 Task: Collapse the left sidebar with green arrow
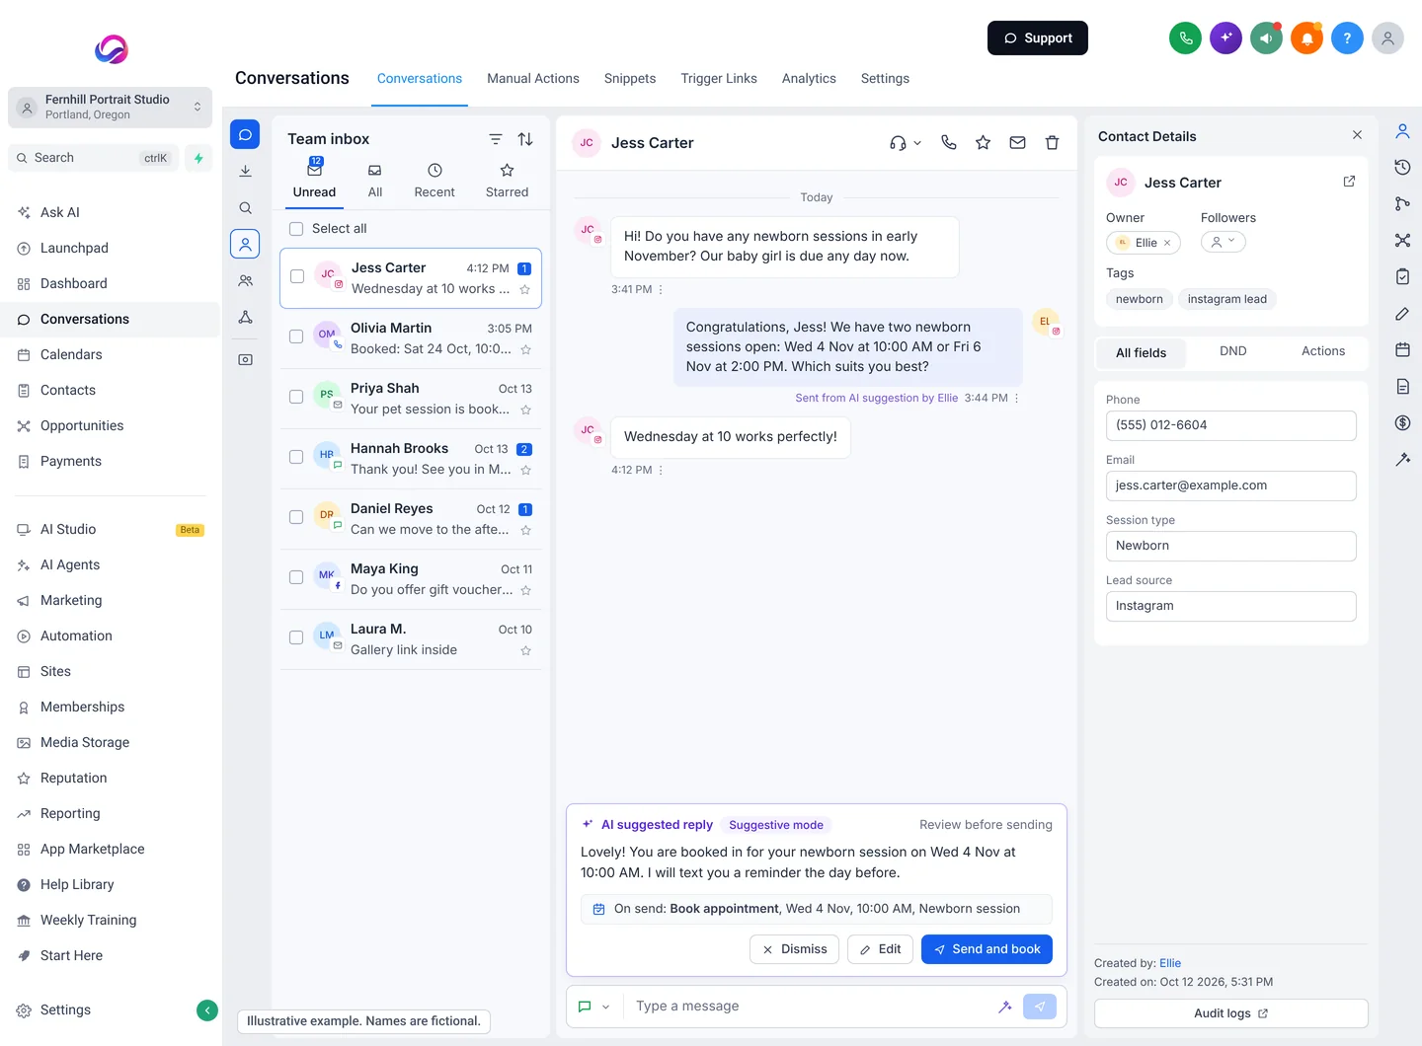coord(207,1009)
